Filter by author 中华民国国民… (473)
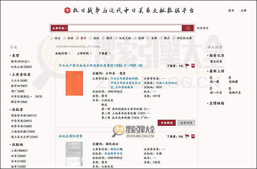The width and height of the screenshot is (257, 169). pyautogui.click(x=27, y=97)
